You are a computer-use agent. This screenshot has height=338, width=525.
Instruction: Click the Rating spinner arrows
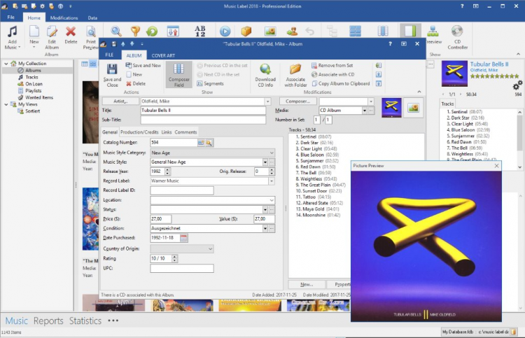pos(174,258)
